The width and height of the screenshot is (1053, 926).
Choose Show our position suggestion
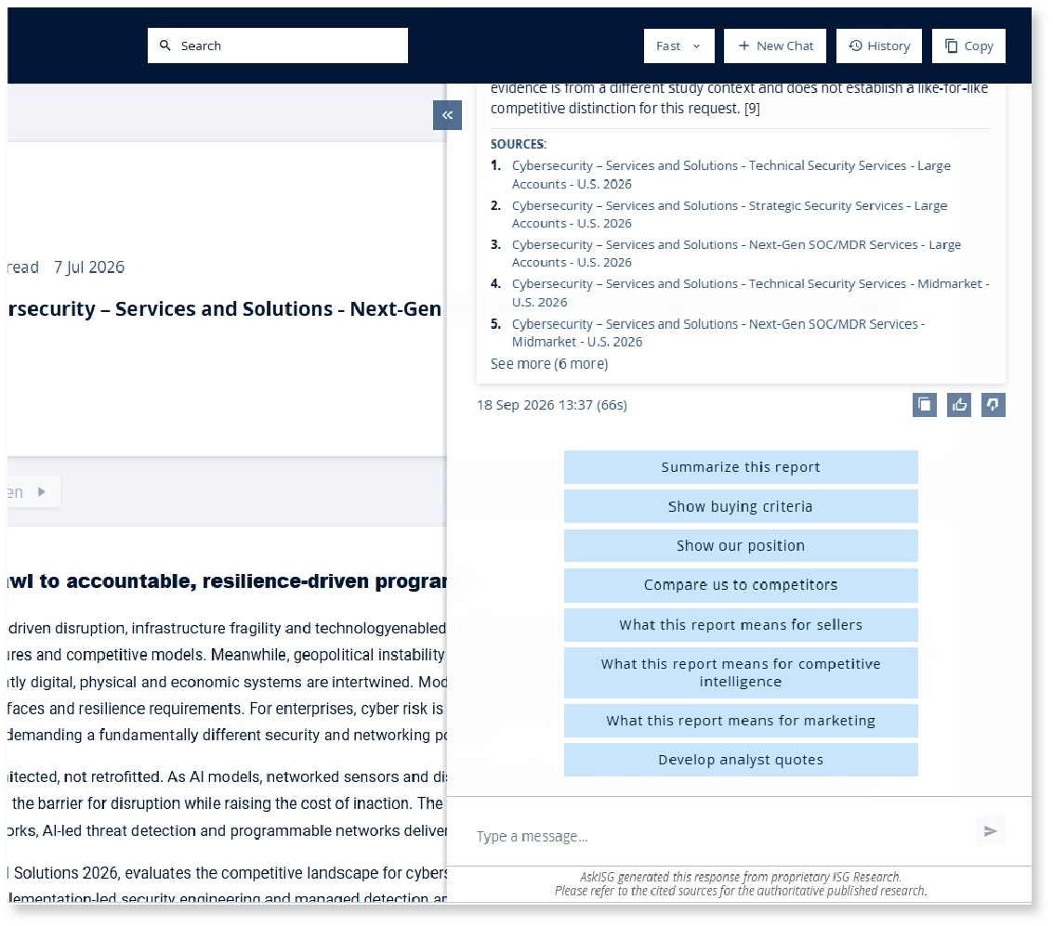coord(741,545)
